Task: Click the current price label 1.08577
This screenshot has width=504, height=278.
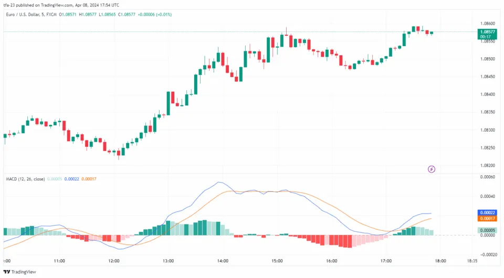Action: (x=487, y=32)
